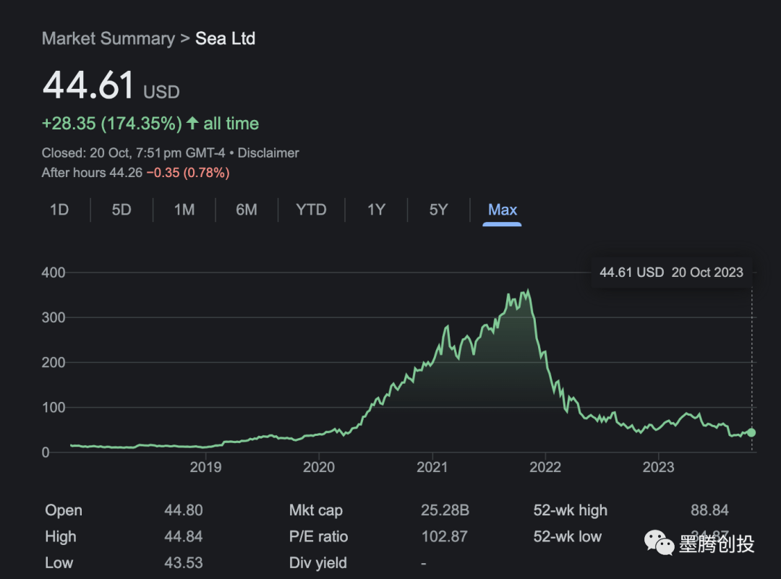Click the green endpoint dot on chart
The width and height of the screenshot is (781, 579).
click(751, 432)
